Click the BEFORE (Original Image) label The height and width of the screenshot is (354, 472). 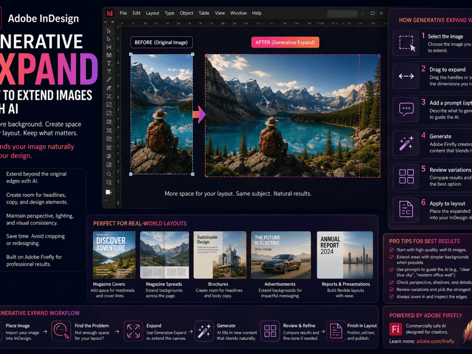pyautogui.click(x=162, y=42)
